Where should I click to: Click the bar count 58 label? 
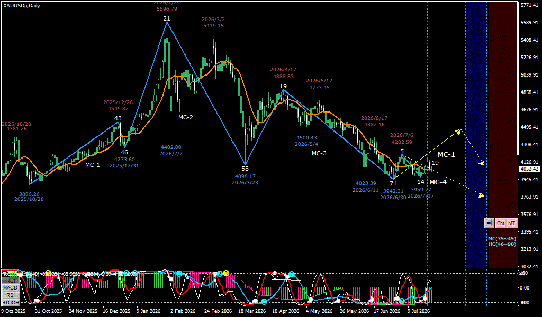(245, 169)
